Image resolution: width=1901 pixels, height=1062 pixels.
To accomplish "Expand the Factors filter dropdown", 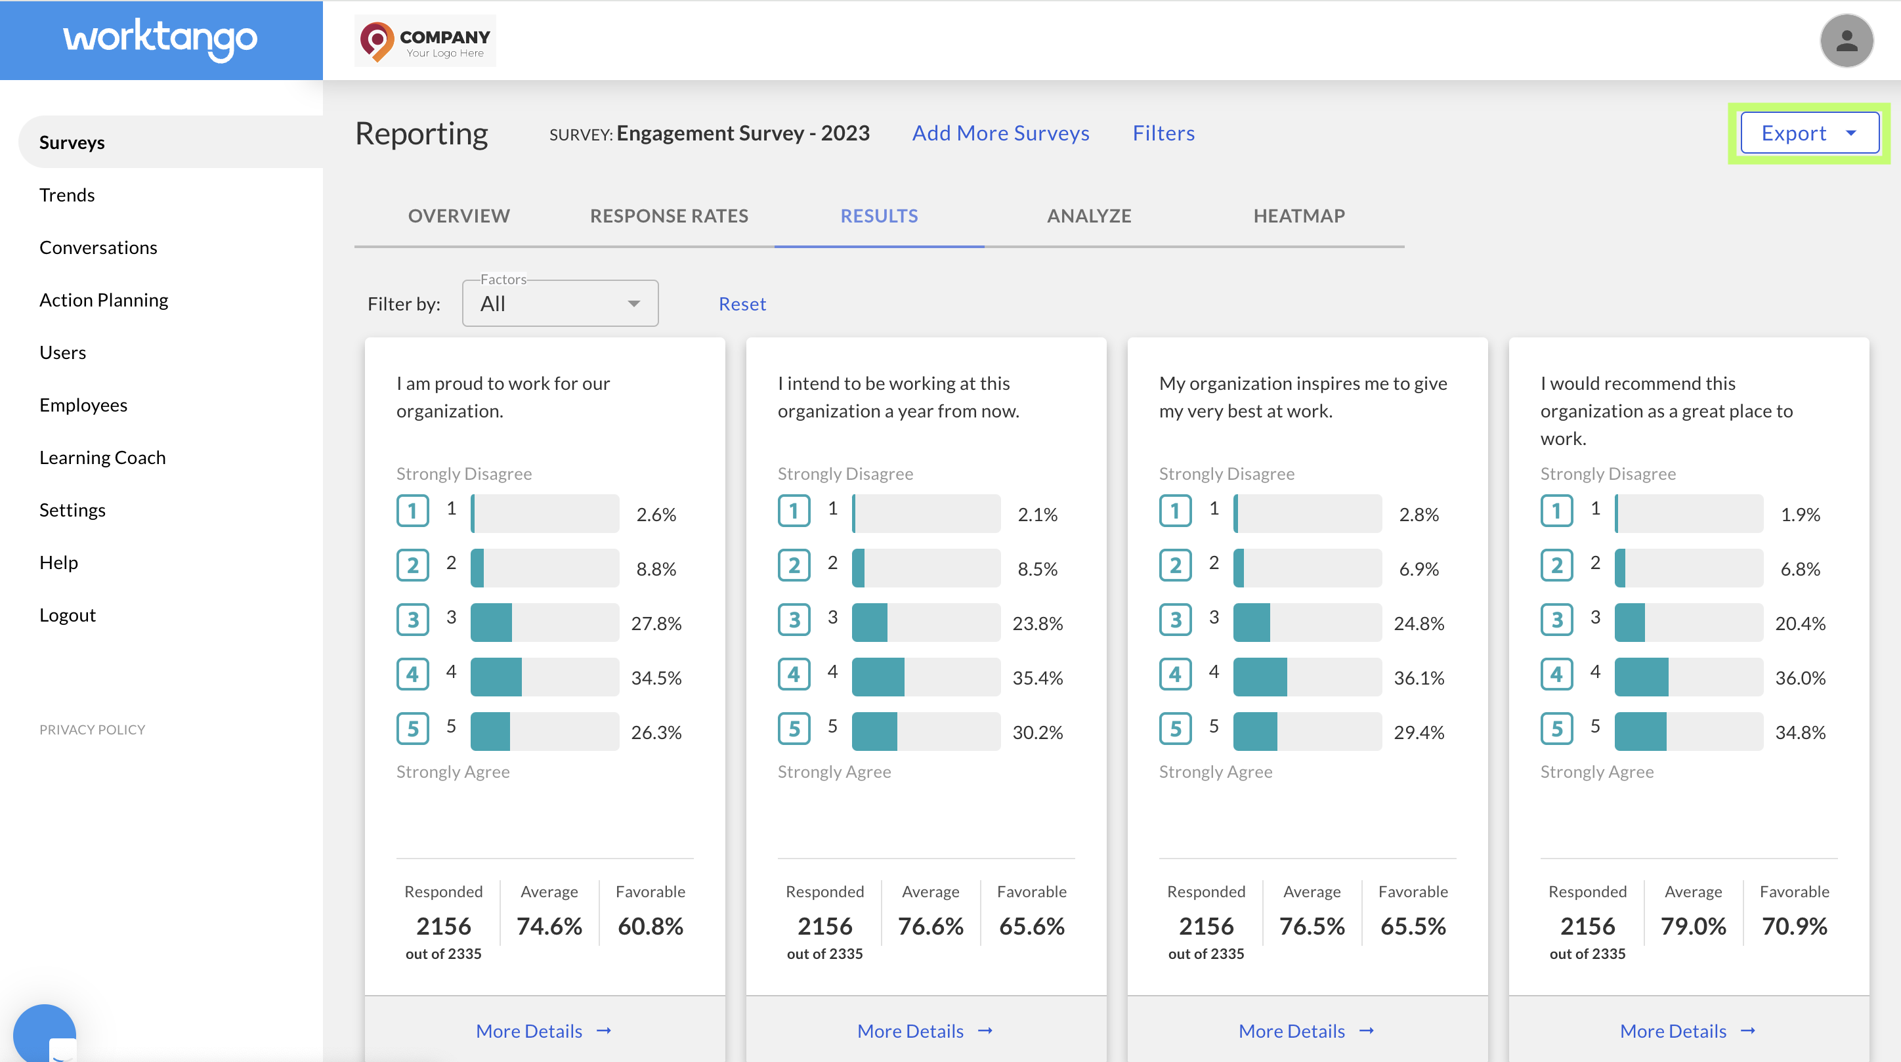I will coord(560,303).
